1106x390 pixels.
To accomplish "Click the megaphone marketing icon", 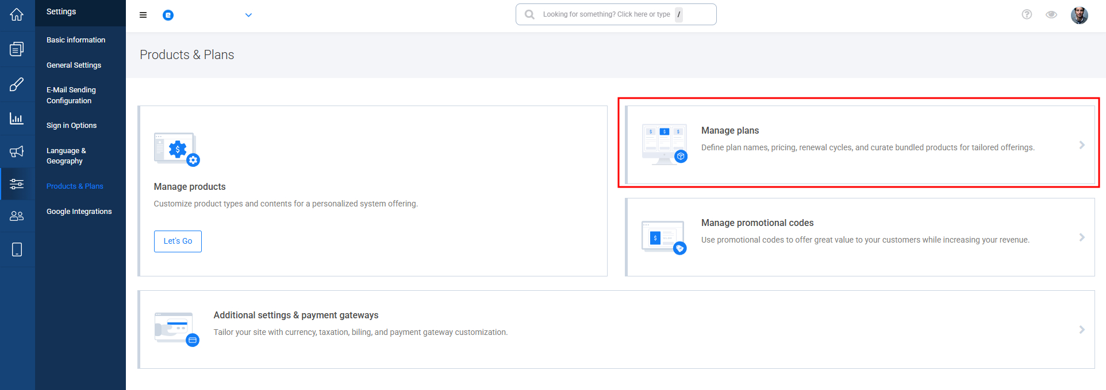I will (17, 151).
